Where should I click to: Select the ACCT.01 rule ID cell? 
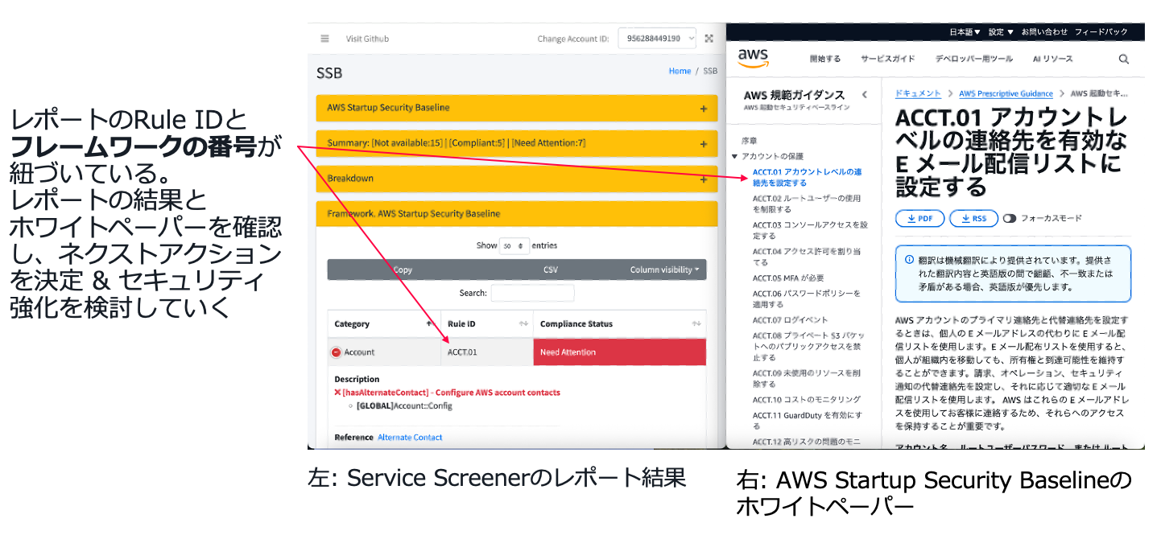(x=486, y=352)
